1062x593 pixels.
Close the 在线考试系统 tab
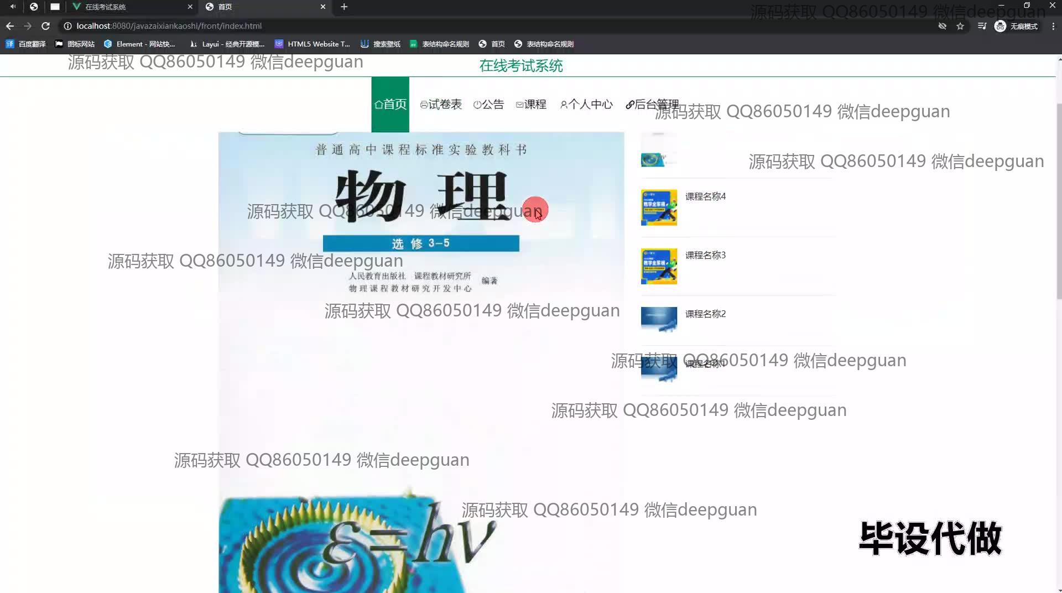190,7
